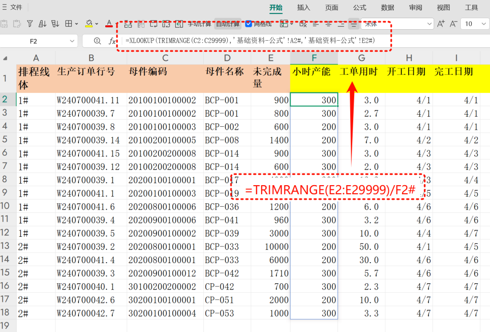The height and width of the screenshot is (332, 490).
Task: Expand the fill color dropdown arrow
Action: point(97,24)
